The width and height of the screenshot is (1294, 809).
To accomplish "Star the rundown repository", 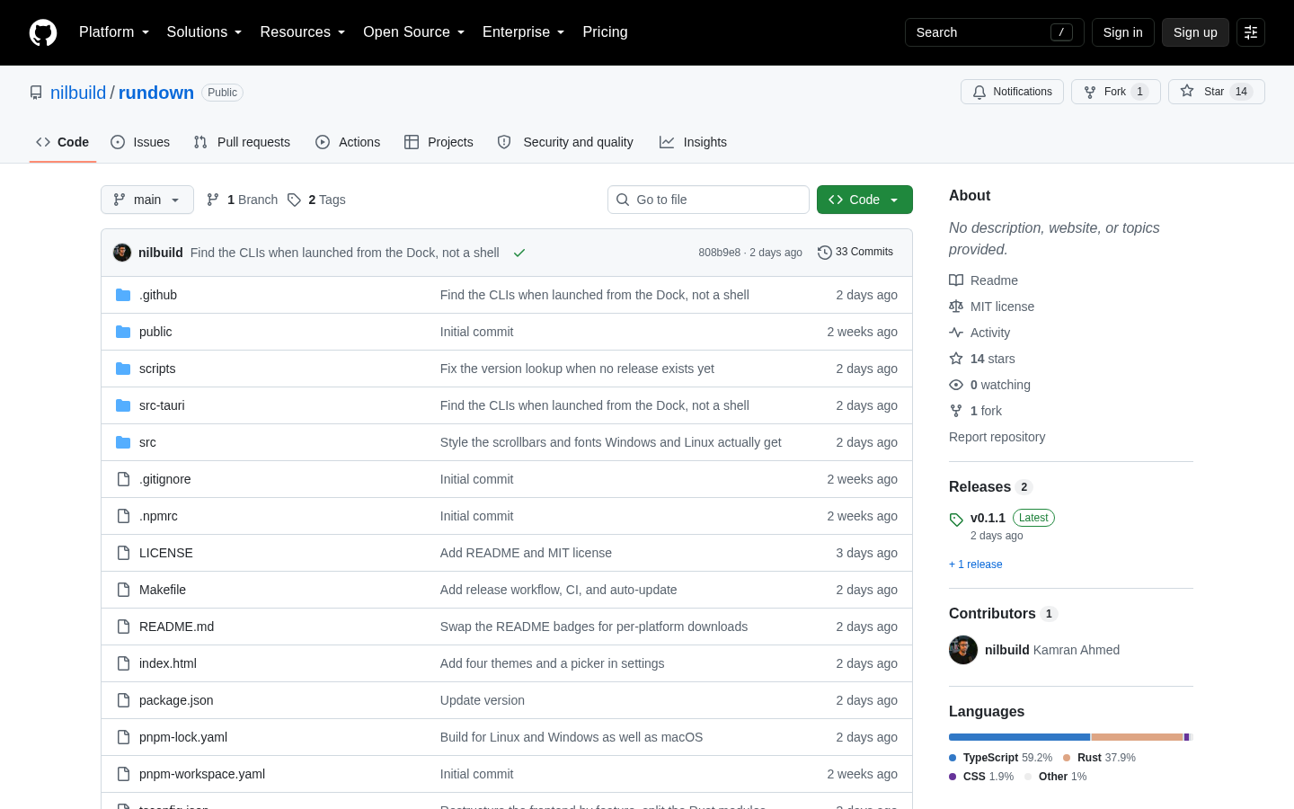I will pyautogui.click(x=1217, y=92).
